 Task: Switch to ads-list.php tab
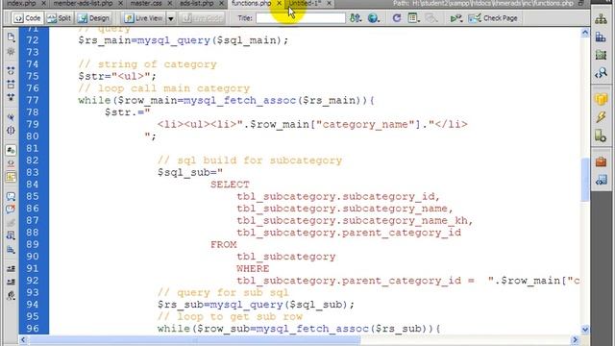click(197, 3)
